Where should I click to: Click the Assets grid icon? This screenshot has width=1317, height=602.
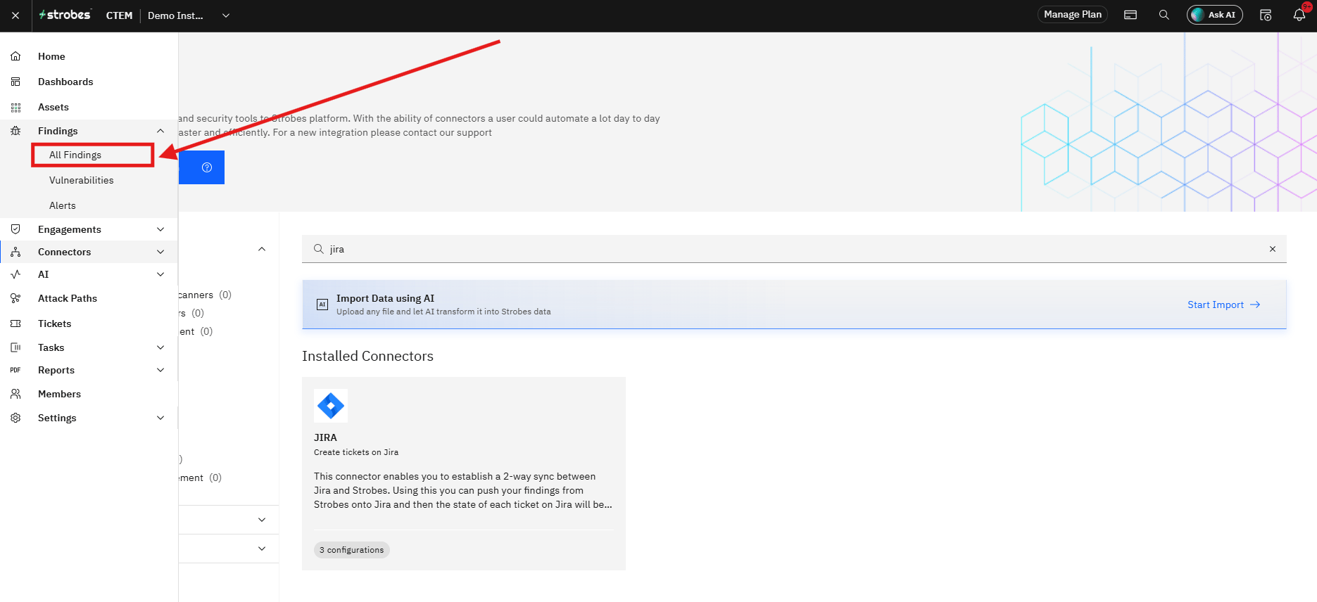point(15,107)
